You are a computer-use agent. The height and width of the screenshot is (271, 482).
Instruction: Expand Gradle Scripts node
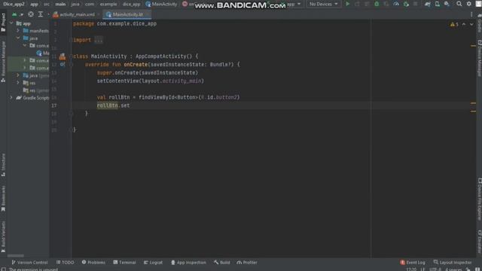11,97
